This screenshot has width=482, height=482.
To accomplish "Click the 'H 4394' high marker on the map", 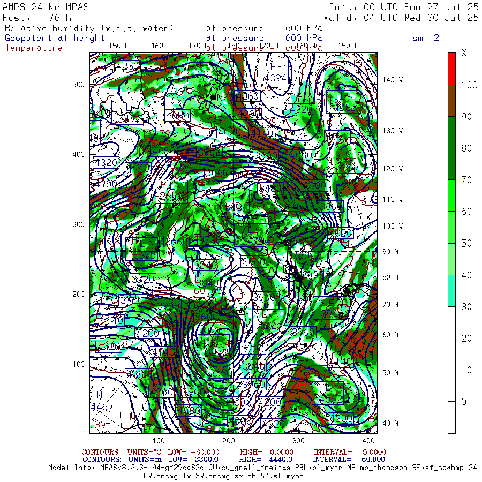I will tap(273, 72).
